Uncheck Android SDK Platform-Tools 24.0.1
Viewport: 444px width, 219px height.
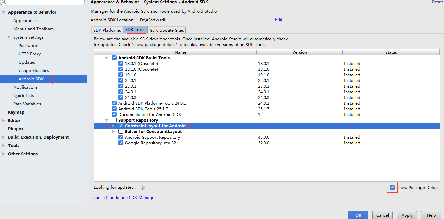click(114, 103)
